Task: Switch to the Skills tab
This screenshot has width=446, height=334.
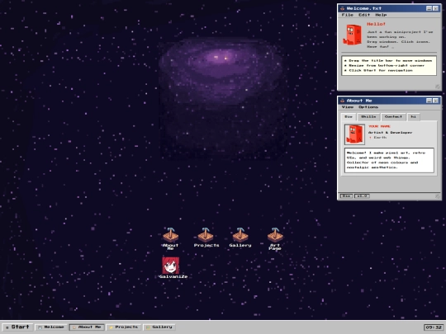Action: tap(368, 117)
